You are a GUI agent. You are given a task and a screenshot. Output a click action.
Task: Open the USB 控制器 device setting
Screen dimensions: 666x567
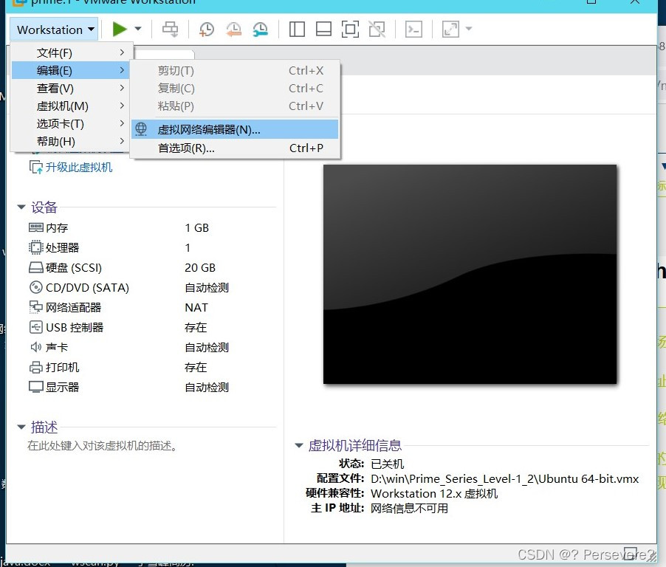point(75,327)
